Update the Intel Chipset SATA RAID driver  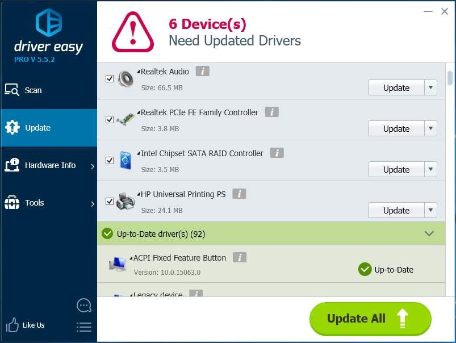(396, 169)
